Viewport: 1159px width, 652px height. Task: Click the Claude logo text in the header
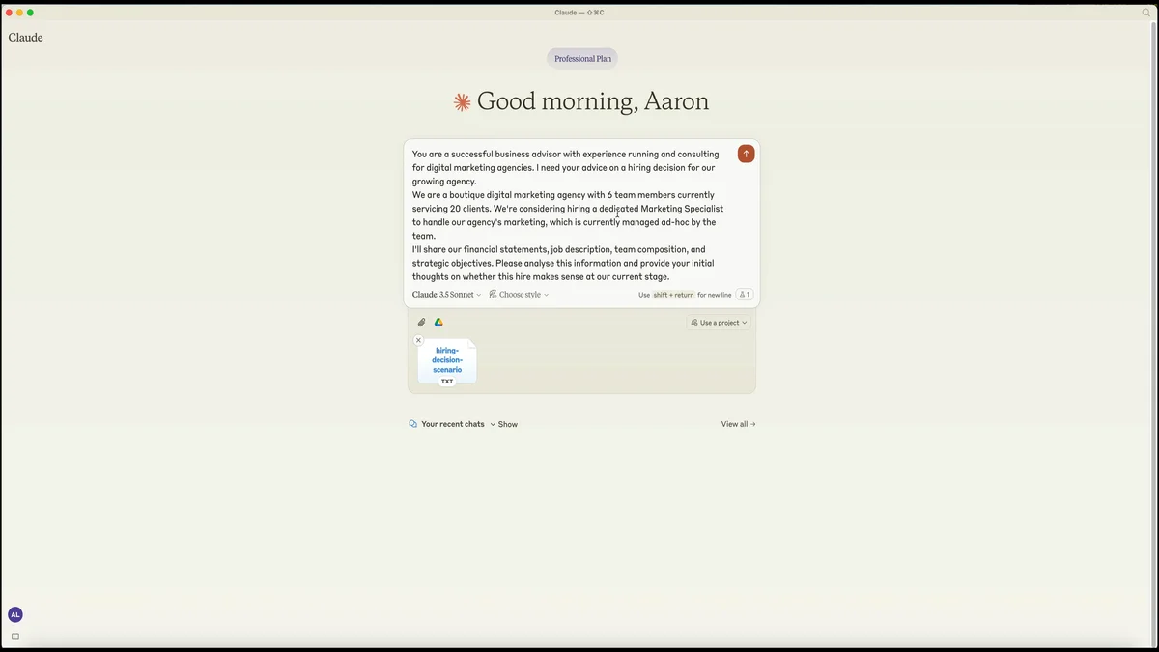(x=26, y=38)
